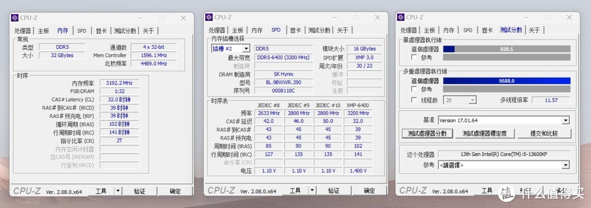Click 确定 button in left window
Image resolution: width=591 pixels, height=208 pixels.
[175, 192]
